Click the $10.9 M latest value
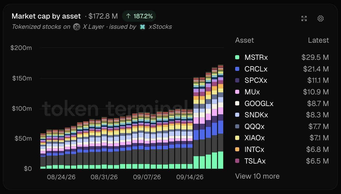 [x=316, y=92]
